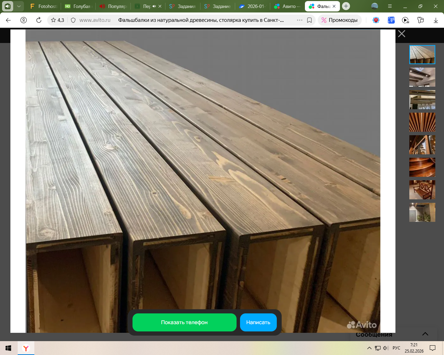This screenshot has height=355, width=444.
Task: Expand the Сообщения chat panel
Action: [x=425, y=334]
